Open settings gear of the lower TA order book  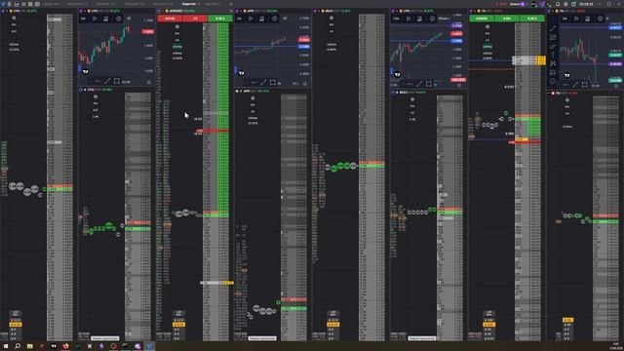pos(567,100)
